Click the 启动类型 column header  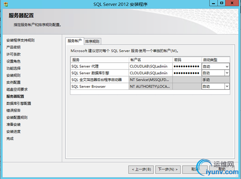point(216,60)
